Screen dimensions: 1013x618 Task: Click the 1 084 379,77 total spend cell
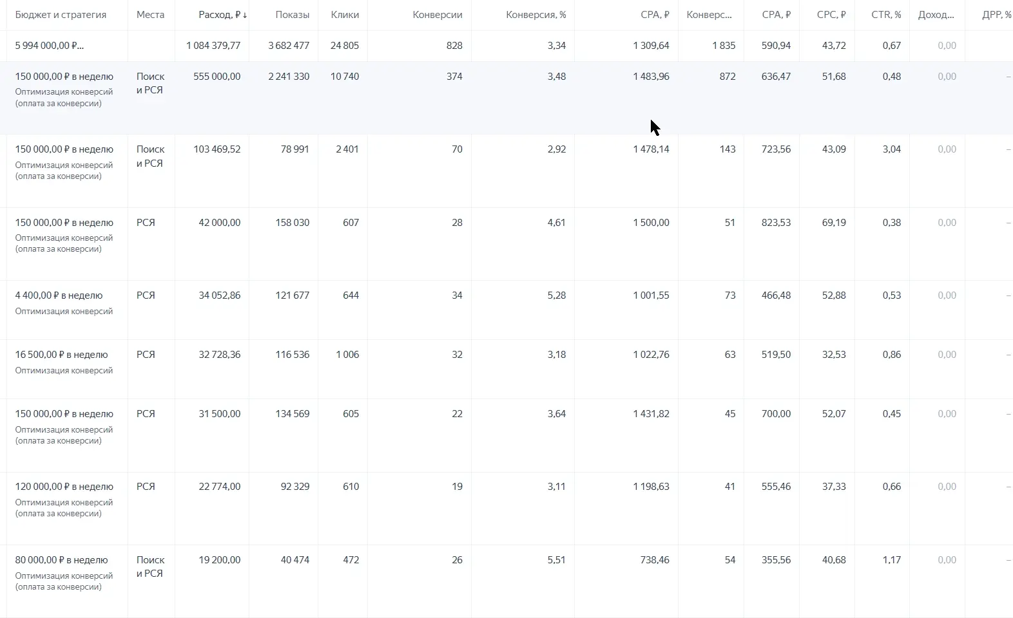tap(213, 46)
